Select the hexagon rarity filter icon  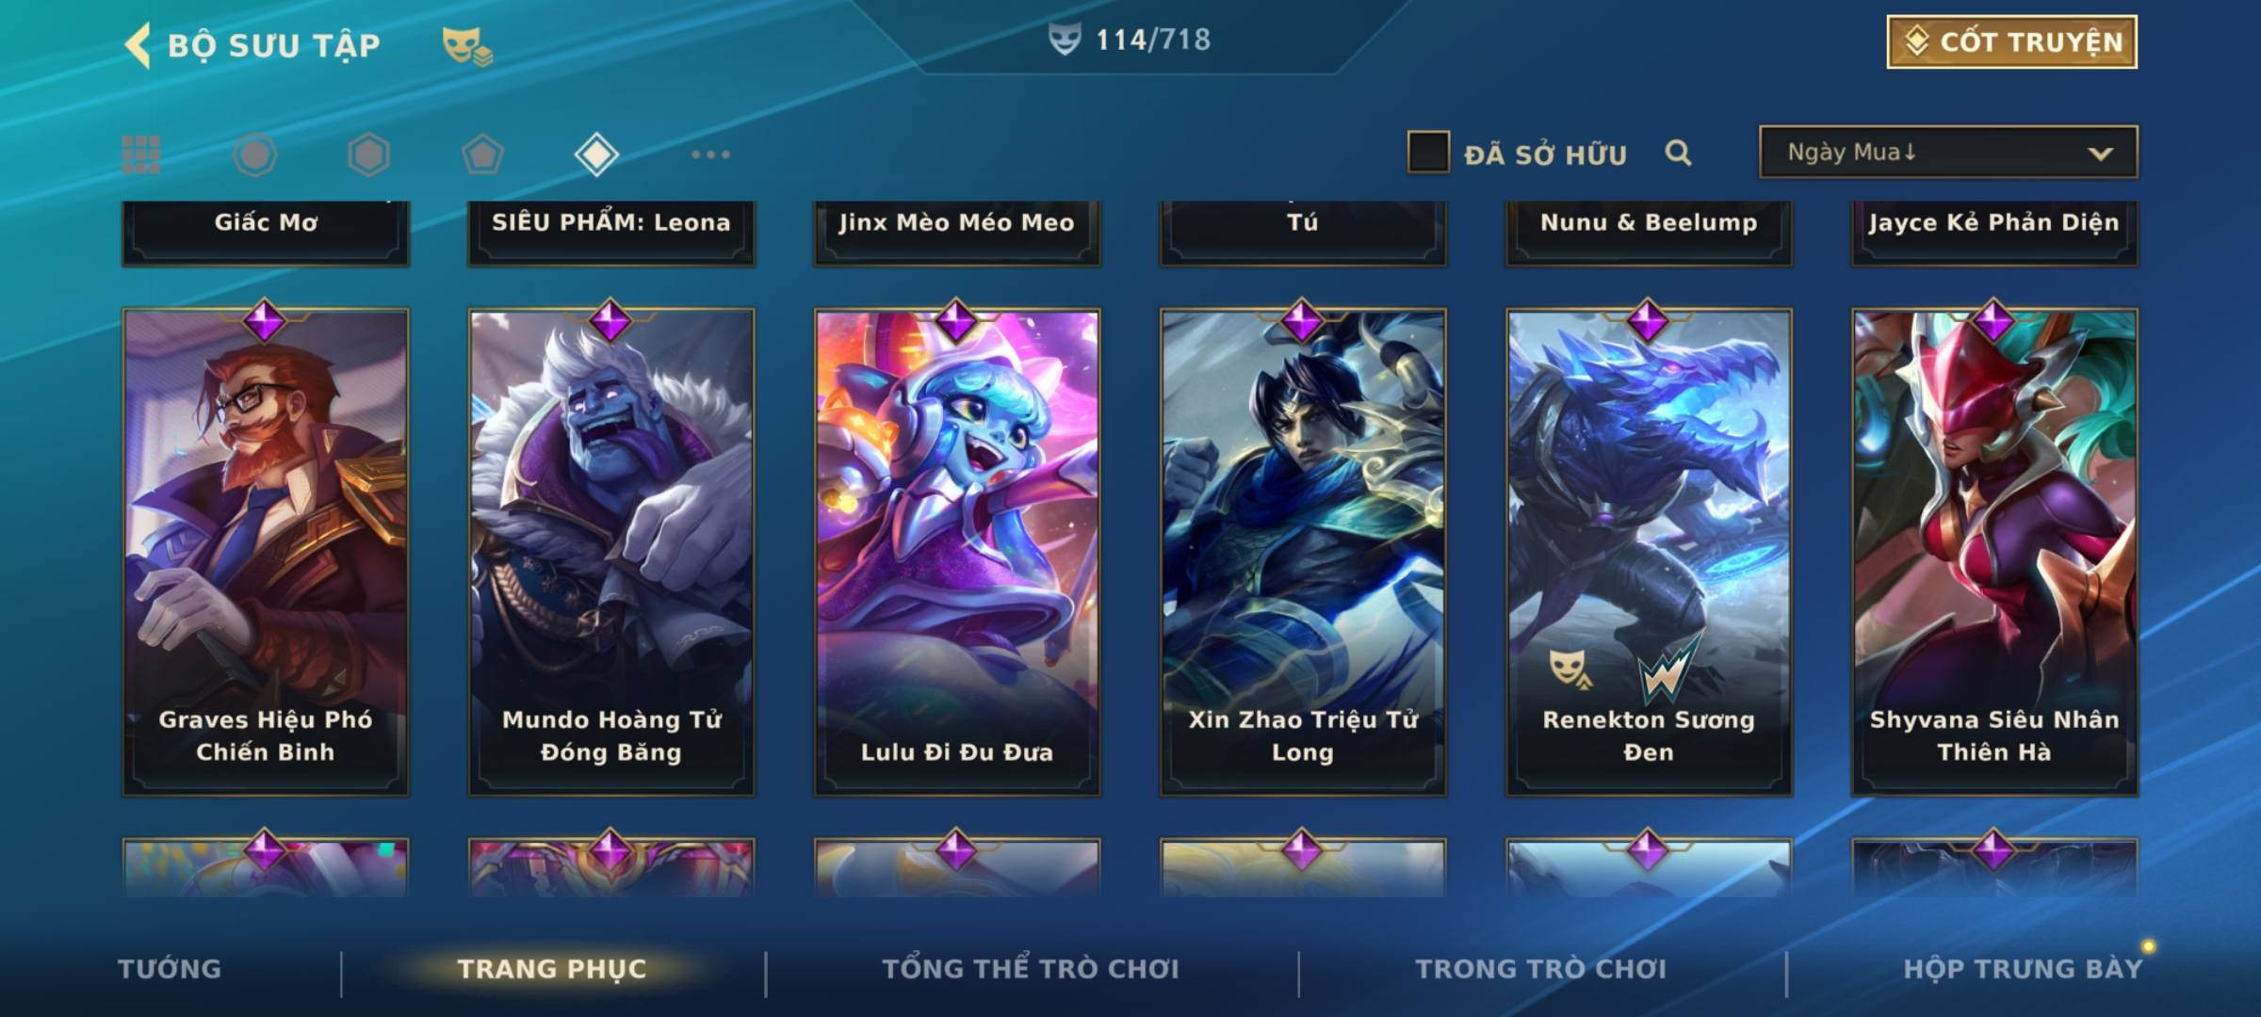tap(368, 154)
